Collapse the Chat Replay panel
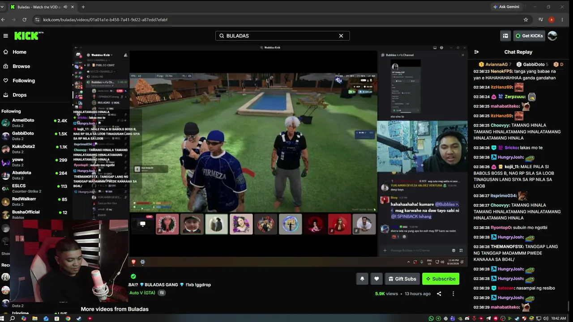 click(x=476, y=52)
